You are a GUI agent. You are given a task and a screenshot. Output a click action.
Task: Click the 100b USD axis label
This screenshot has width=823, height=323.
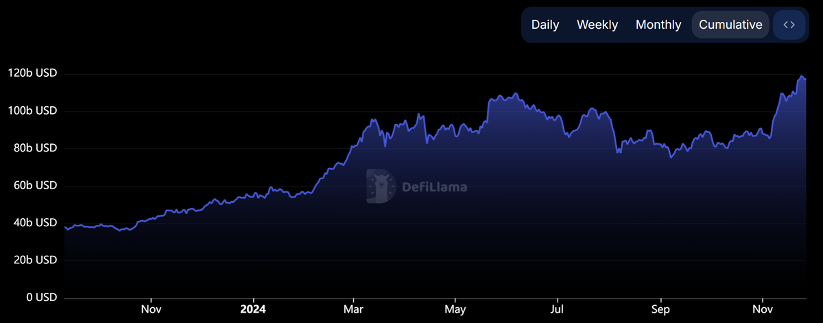coord(32,110)
